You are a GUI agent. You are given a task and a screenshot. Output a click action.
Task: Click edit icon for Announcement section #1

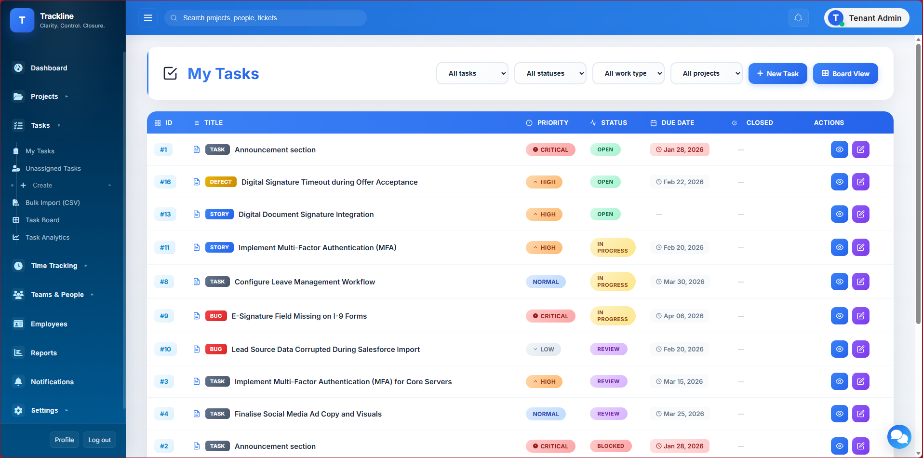pyautogui.click(x=860, y=149)
